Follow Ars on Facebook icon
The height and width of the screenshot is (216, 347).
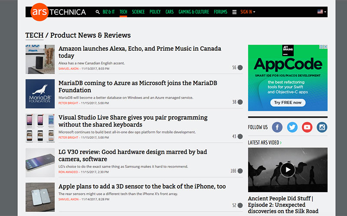tap(277, 127)
